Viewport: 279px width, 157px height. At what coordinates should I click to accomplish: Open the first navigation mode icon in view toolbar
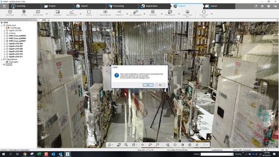click(x=109, y=145)
